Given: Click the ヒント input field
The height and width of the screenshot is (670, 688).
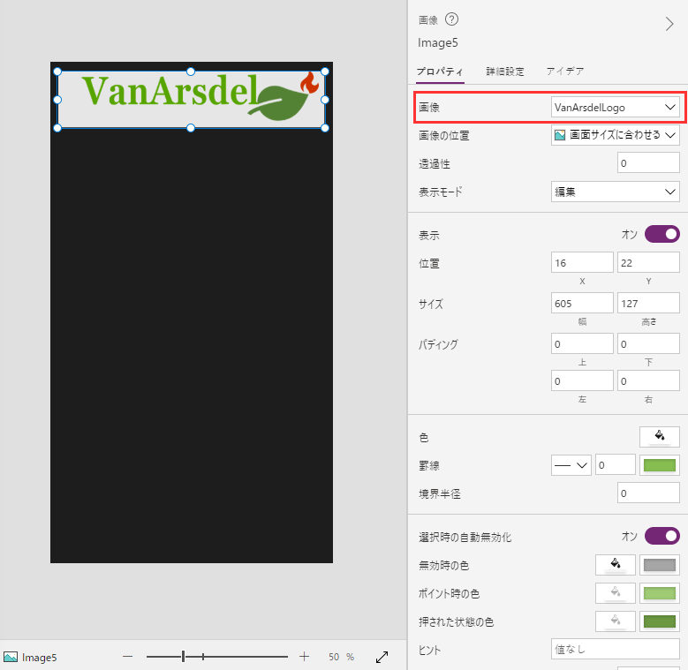Looking at the screenshot, I should point(616,649).
